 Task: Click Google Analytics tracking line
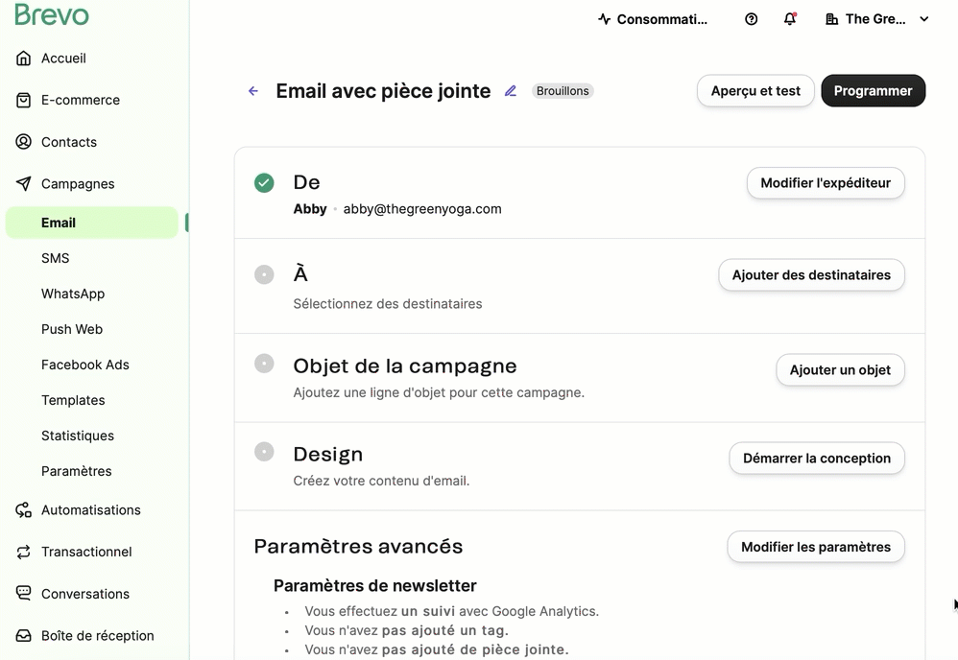point(451,611)
